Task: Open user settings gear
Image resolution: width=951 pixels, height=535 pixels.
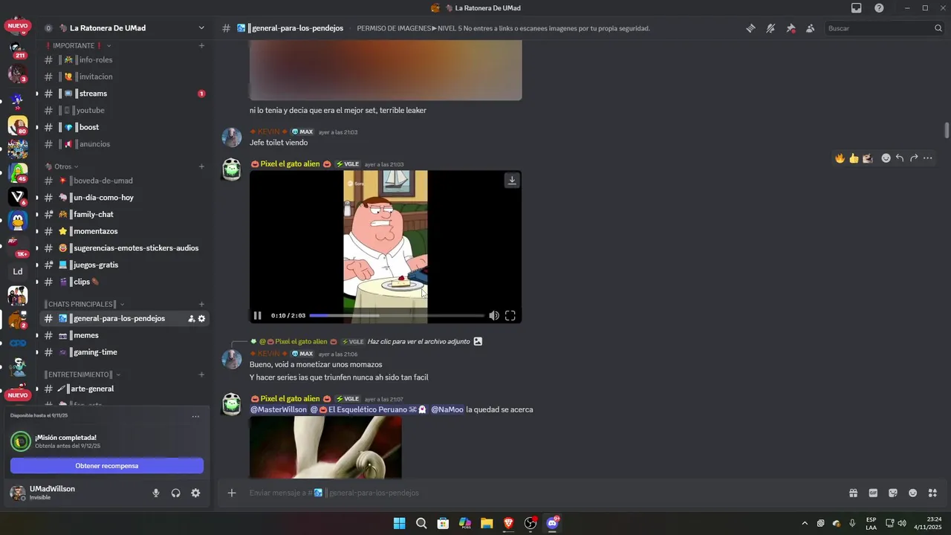Action: 195,493
